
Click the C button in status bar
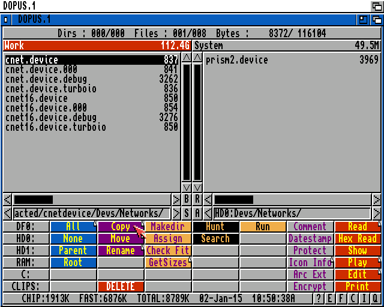tap(353, 298)
